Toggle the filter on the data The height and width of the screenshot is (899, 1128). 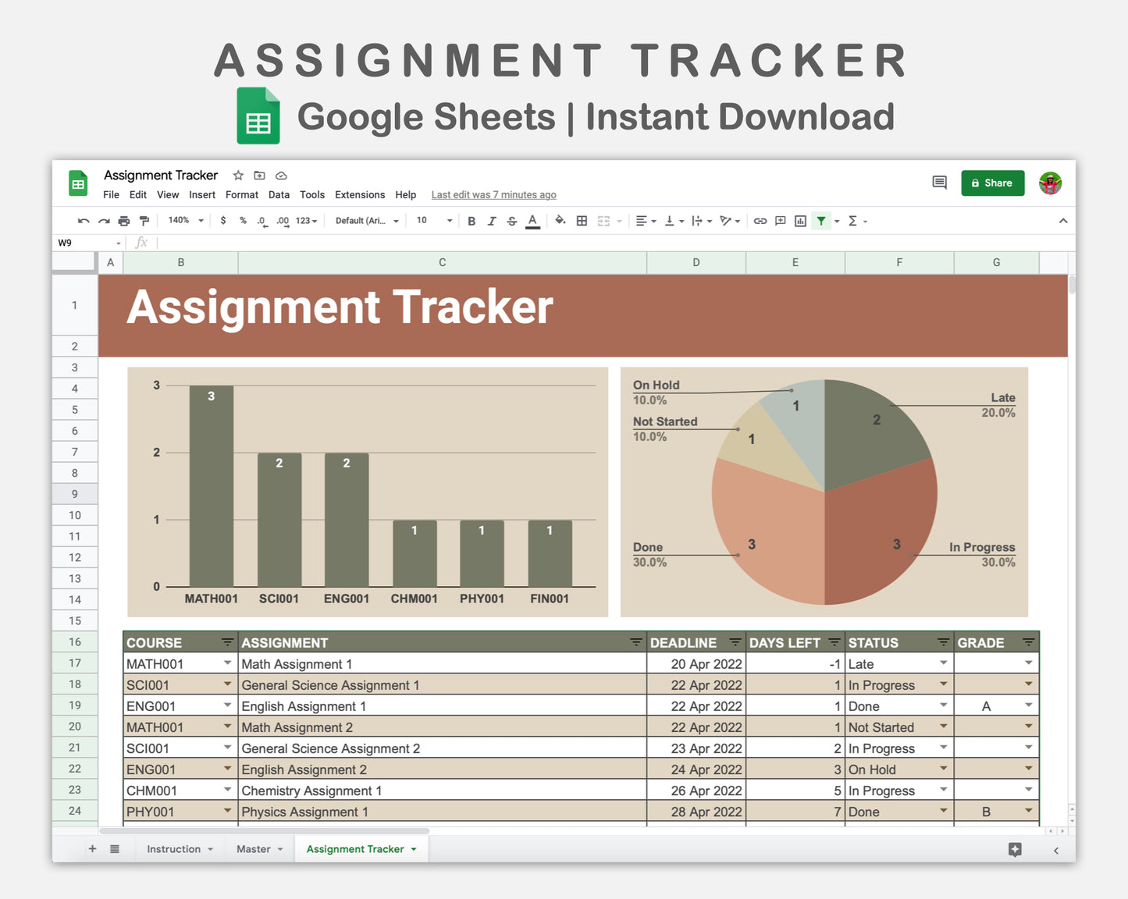click(x=821, y=221)
